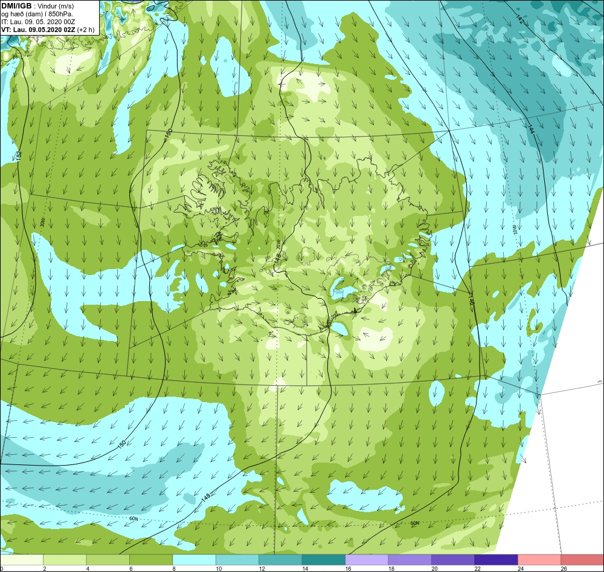The height and width of the screenshot is (572, 604).
Task: Click the western '60N' latitude label
Action: point(133,519)
